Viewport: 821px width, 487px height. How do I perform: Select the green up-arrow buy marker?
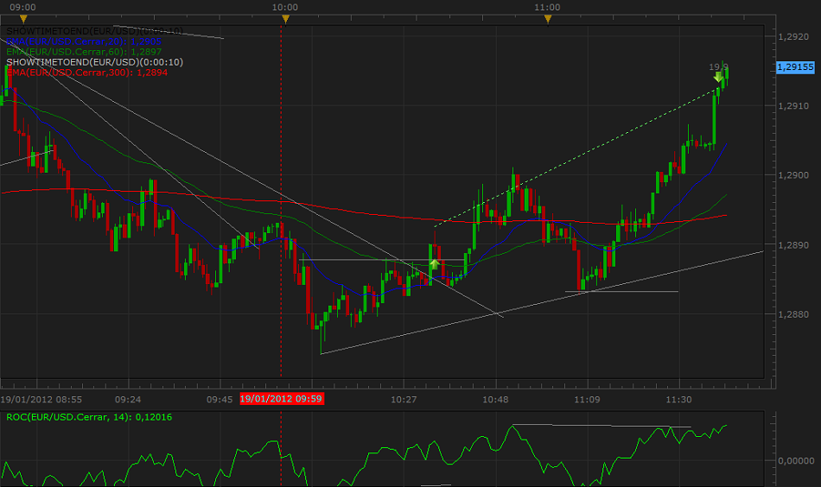pyautogui.click(x=435, y=263)
